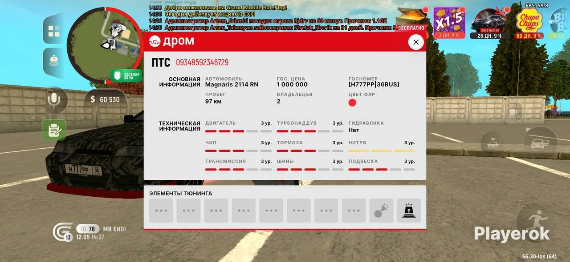Open the main menu grid icon

pos(54,31)
